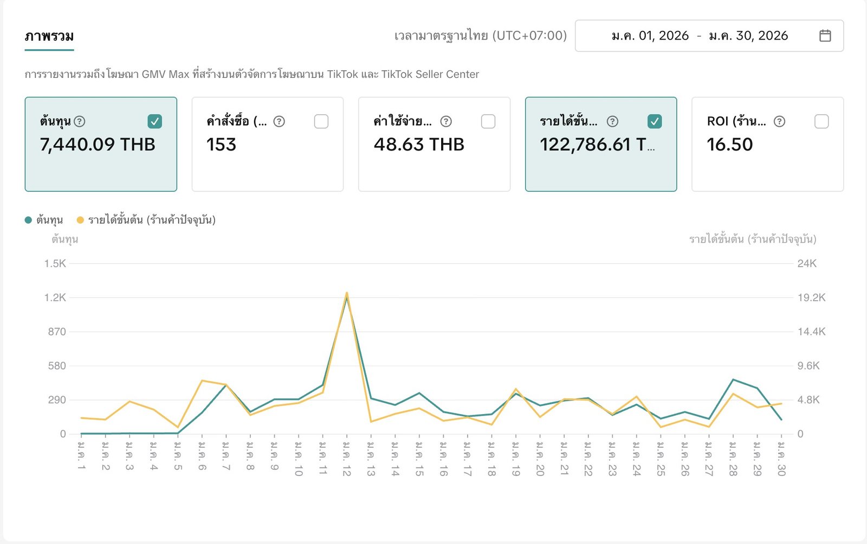Enable the คำสั่งซื้อ metric checkbox
The image size is (867, 544).
pyautogui.click(x=321, y=121)
